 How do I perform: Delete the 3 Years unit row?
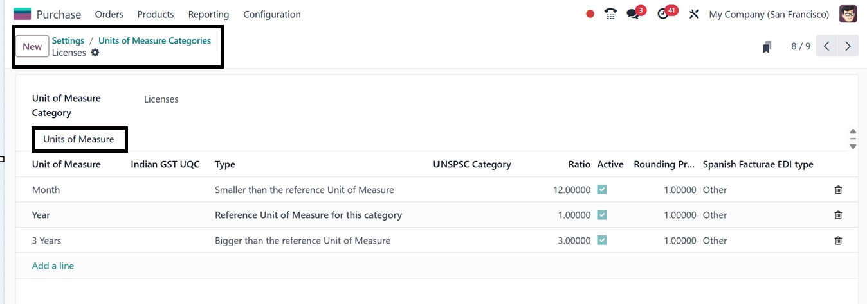(838, 241)
